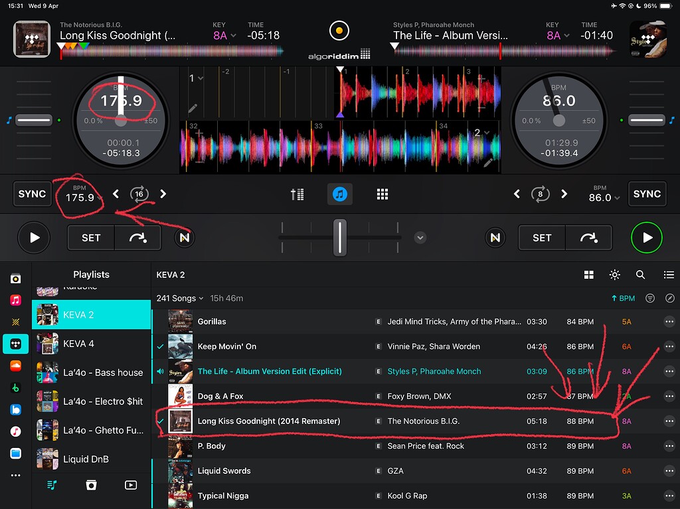This screenshot has width=680, height=509.
Task: Click the crossfader slider handle
Action: point(339,237)
